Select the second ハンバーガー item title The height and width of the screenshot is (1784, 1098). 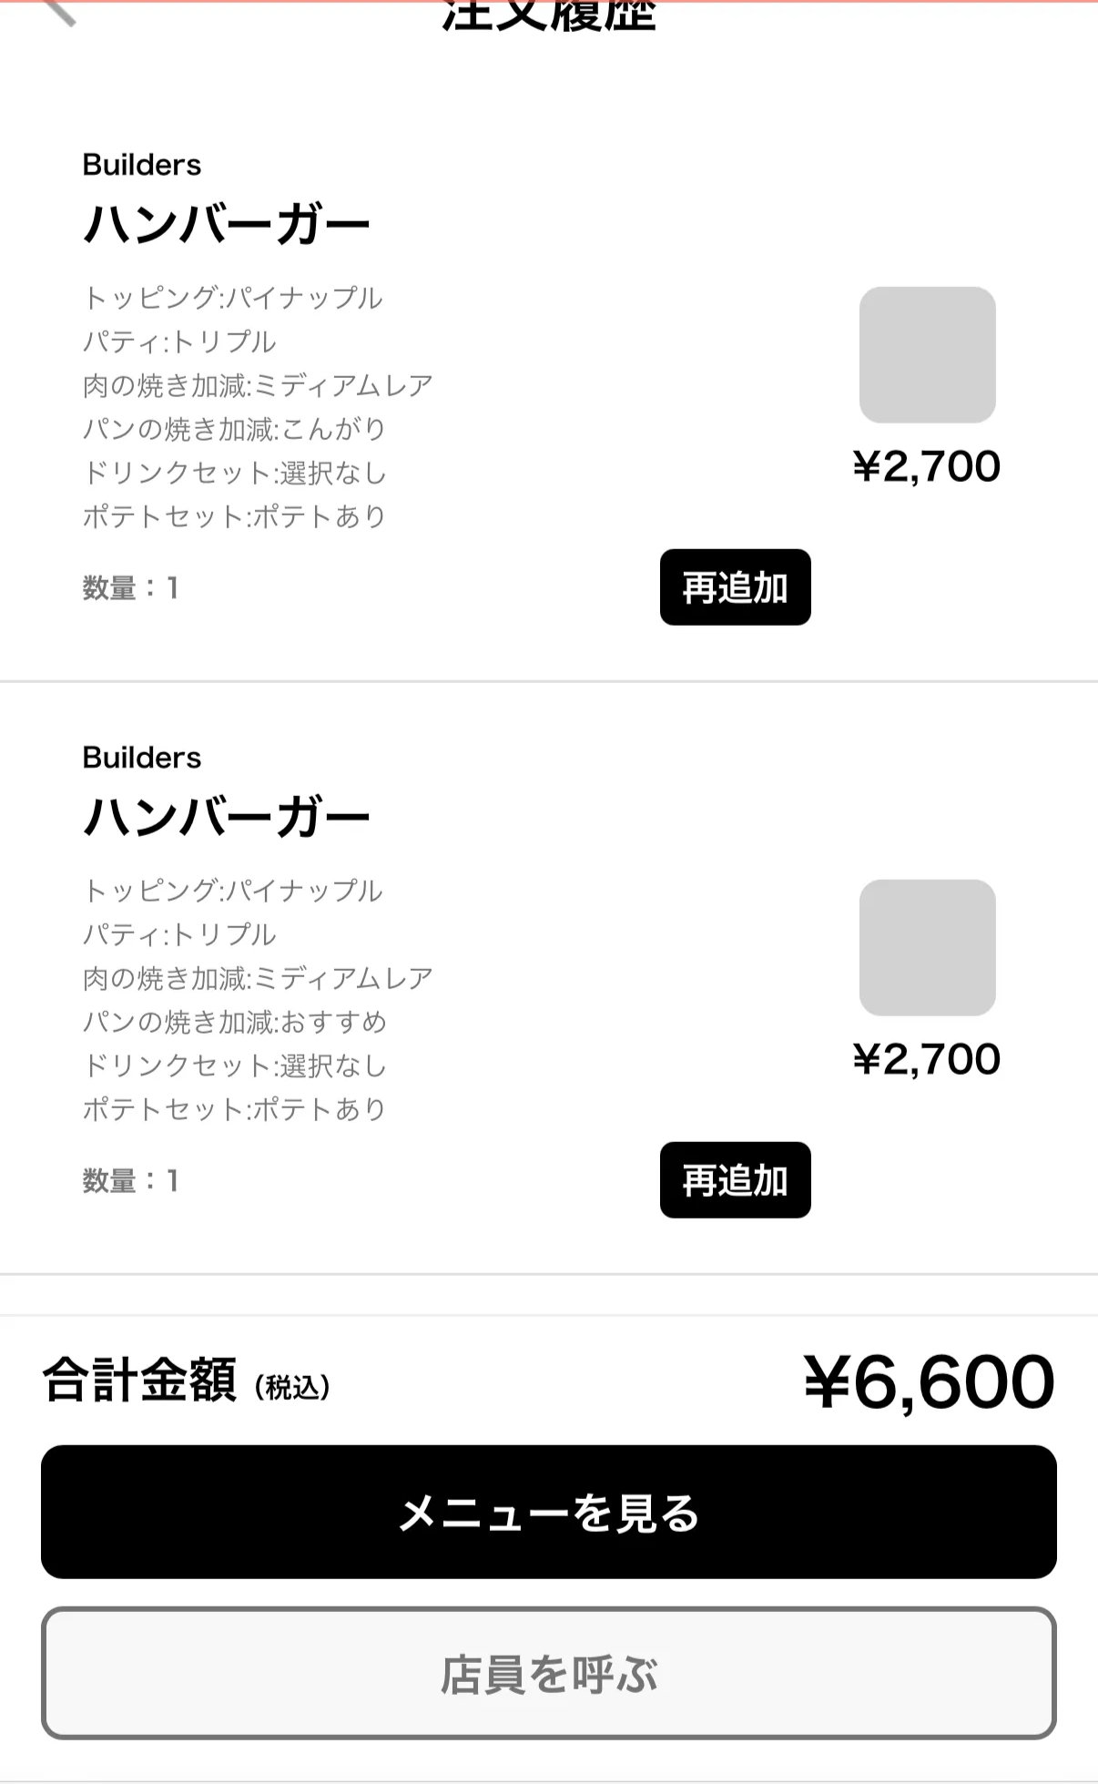point(227,817)
